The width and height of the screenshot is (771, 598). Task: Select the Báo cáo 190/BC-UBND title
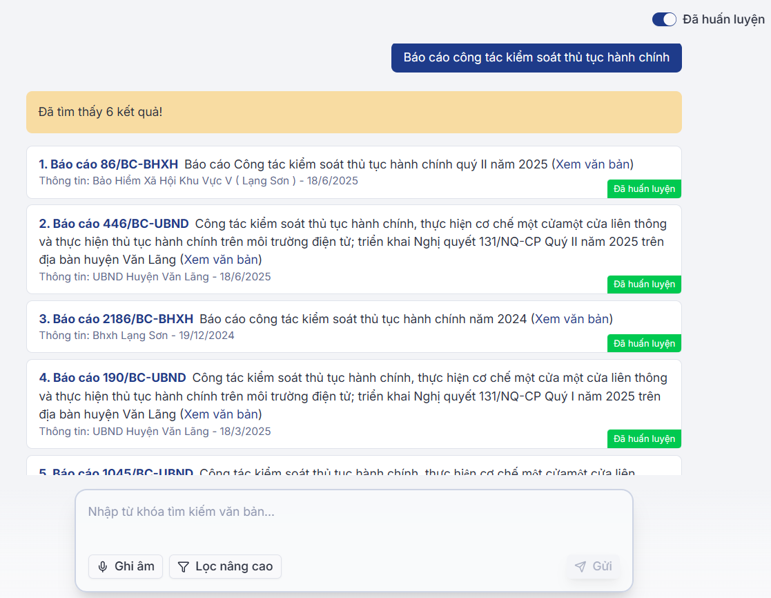point(113,378)
